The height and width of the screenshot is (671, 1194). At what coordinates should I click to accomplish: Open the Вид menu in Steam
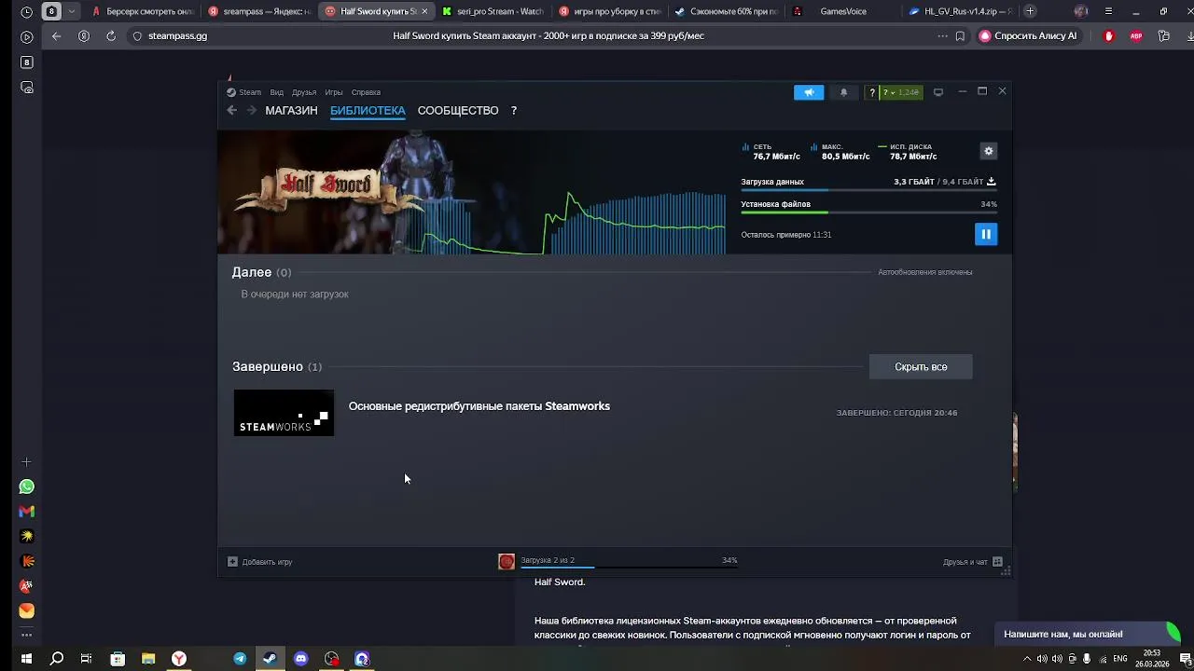(x=277, y=92)
